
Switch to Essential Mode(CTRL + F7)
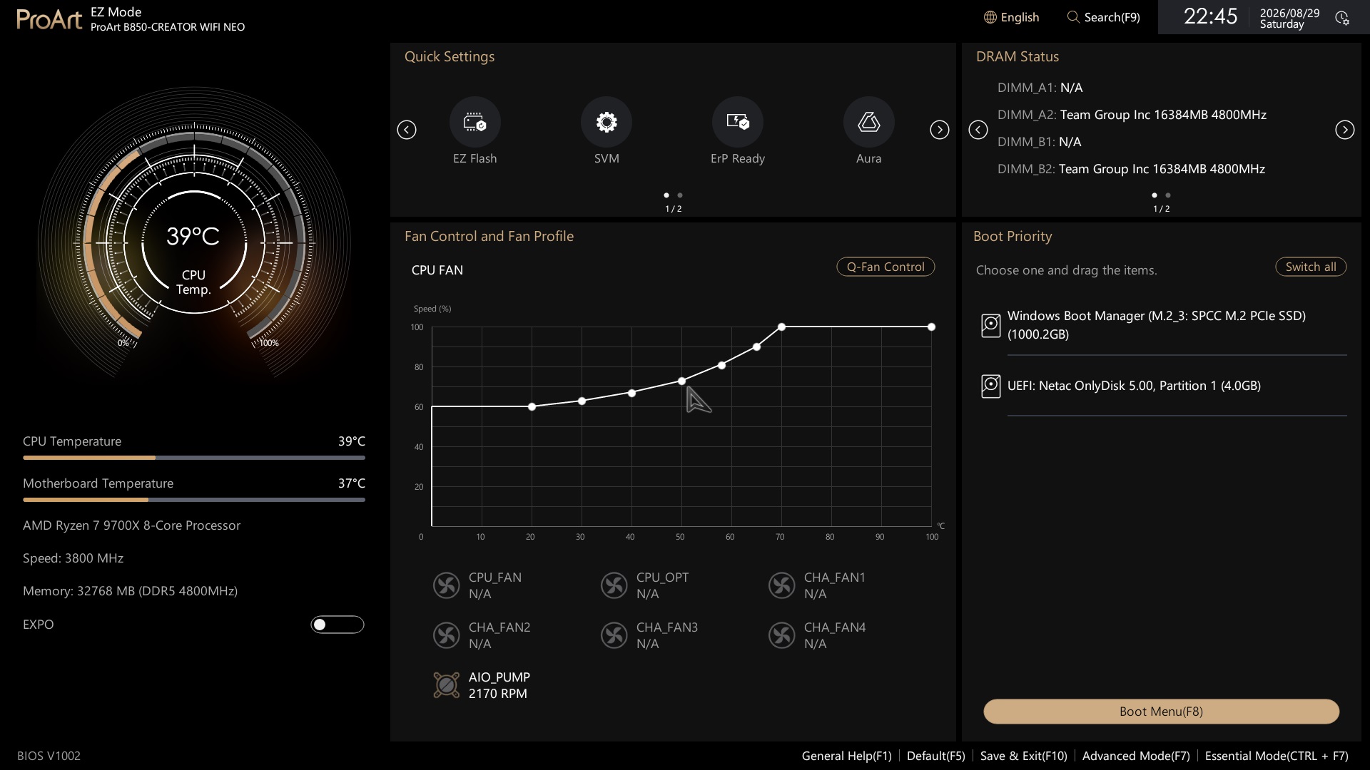pos(1277,756)
